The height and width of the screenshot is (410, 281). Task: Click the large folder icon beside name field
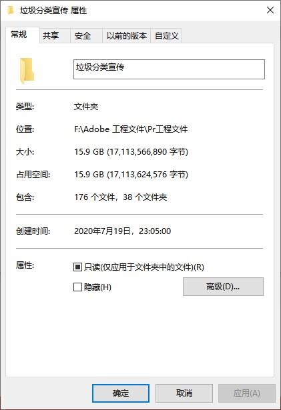[x=27, y=71]
